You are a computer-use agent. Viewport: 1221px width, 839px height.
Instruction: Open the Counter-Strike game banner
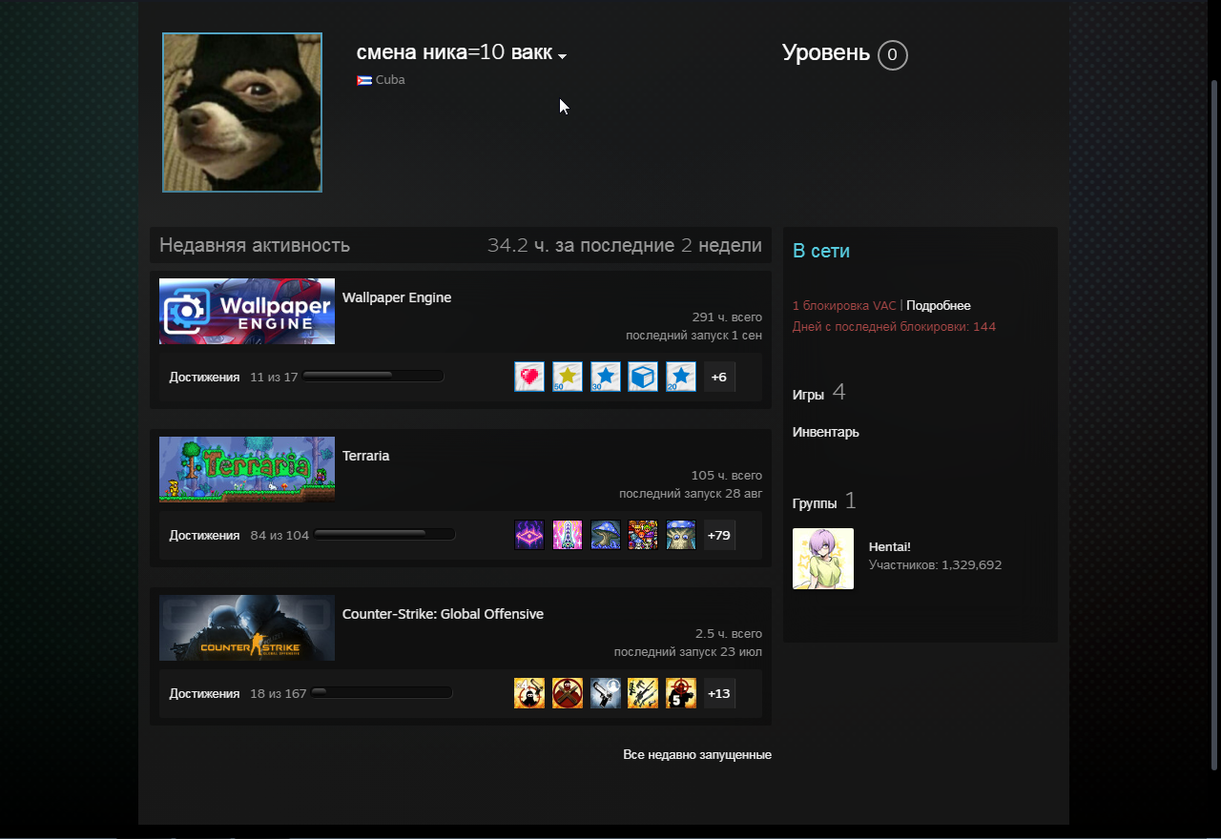coord(247,627)
